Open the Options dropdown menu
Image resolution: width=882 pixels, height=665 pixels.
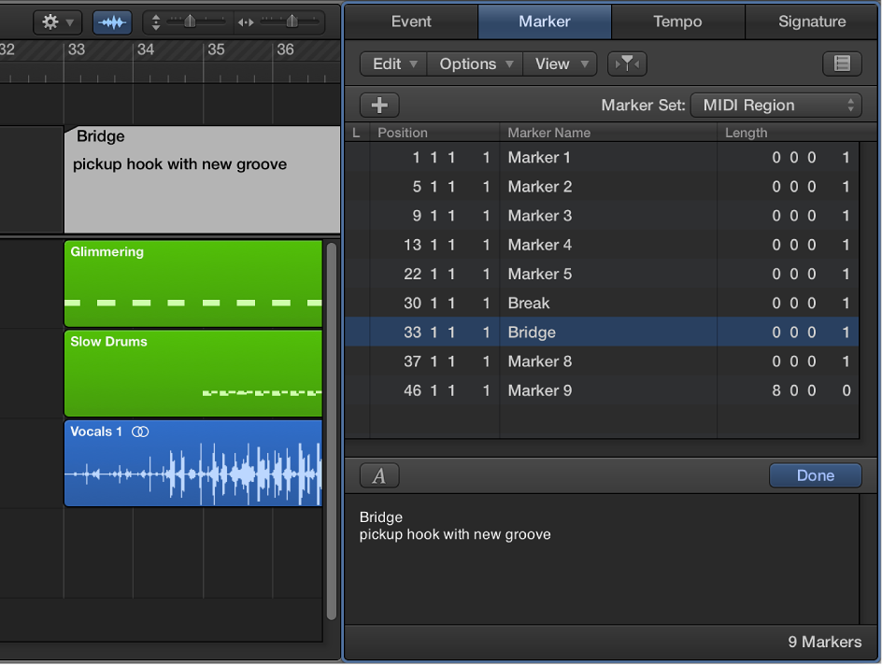click(475, 64)
